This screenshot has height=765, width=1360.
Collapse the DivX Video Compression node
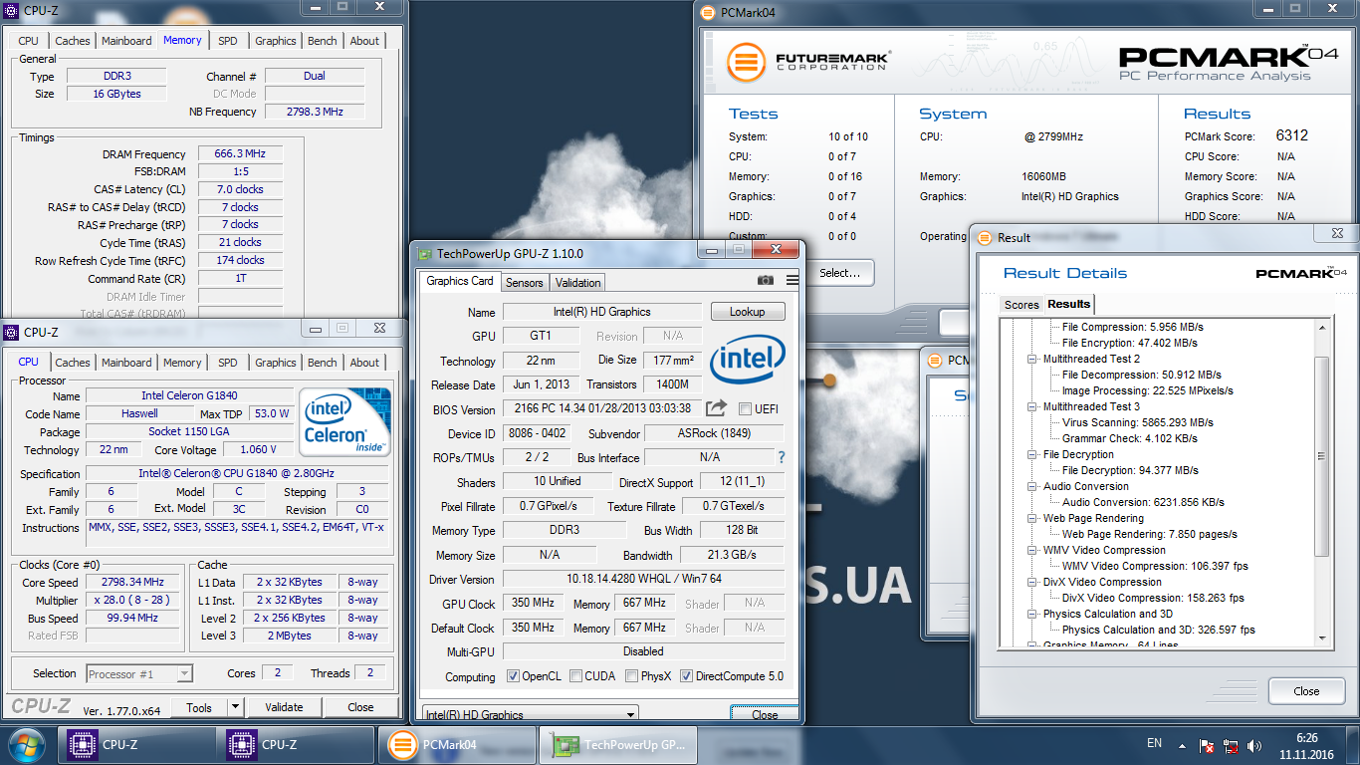pos(1032,582)
